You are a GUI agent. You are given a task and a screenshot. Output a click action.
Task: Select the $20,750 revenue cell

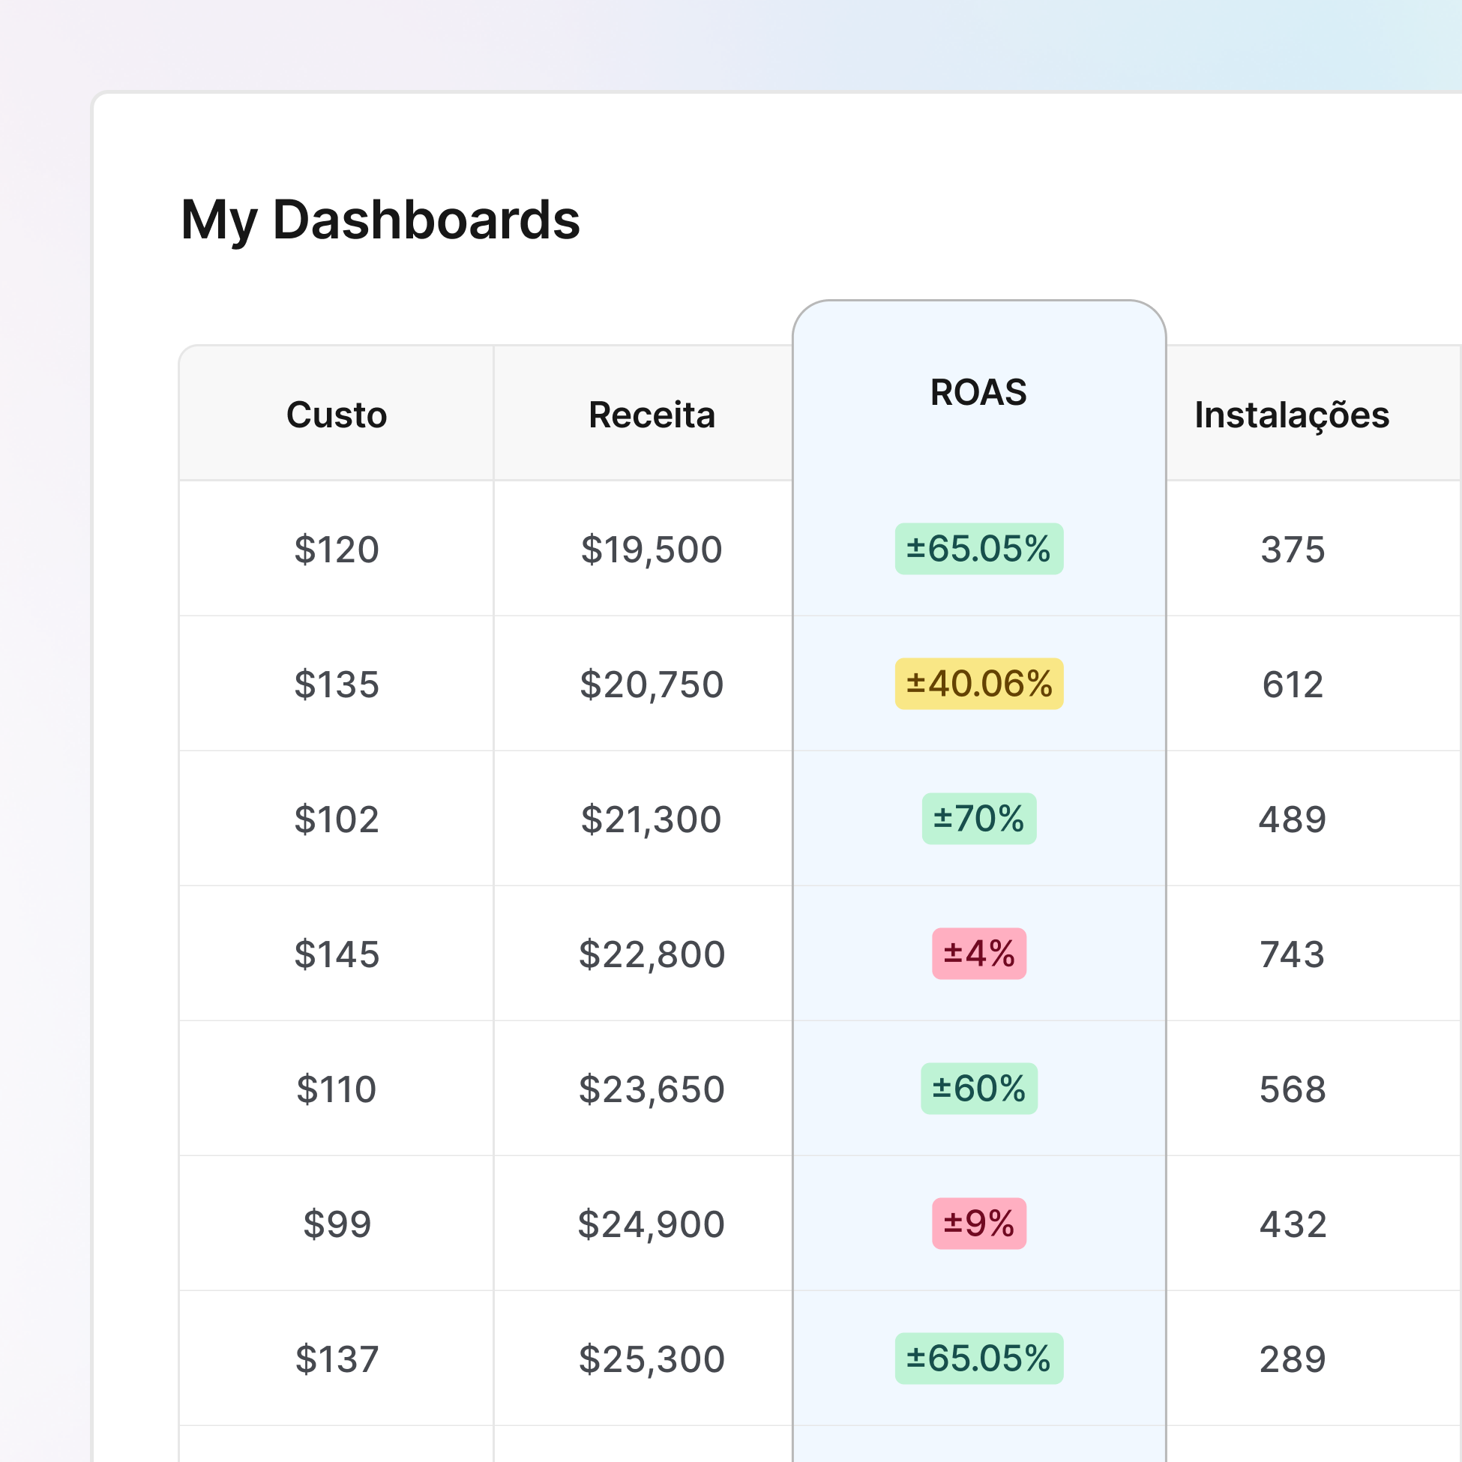pos(652,684)
